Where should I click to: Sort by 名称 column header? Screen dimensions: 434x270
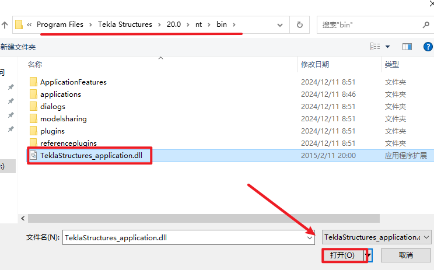(x=35, y=65)
